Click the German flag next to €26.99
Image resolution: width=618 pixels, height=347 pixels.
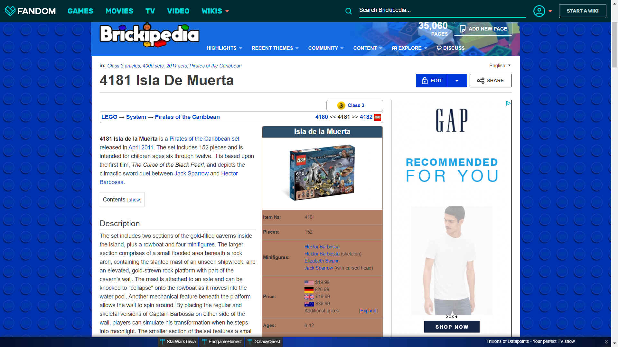point(309,290)
